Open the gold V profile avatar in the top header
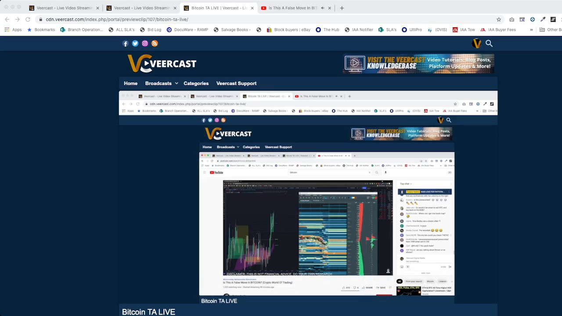 476,43
